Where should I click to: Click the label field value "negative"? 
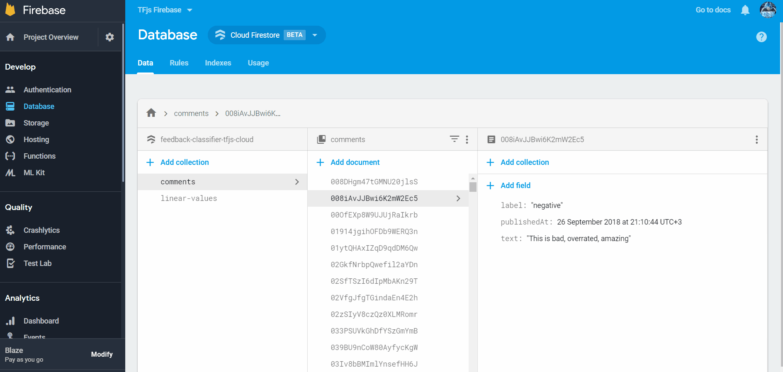(x=547, y=205)
